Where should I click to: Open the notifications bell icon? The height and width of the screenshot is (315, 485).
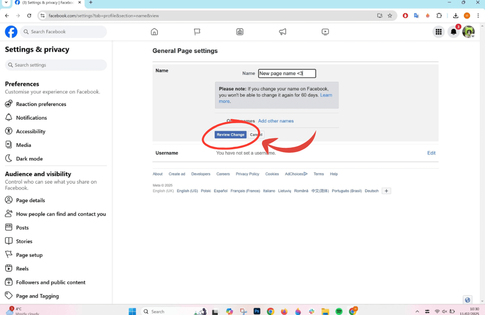[x=453, y=32]
